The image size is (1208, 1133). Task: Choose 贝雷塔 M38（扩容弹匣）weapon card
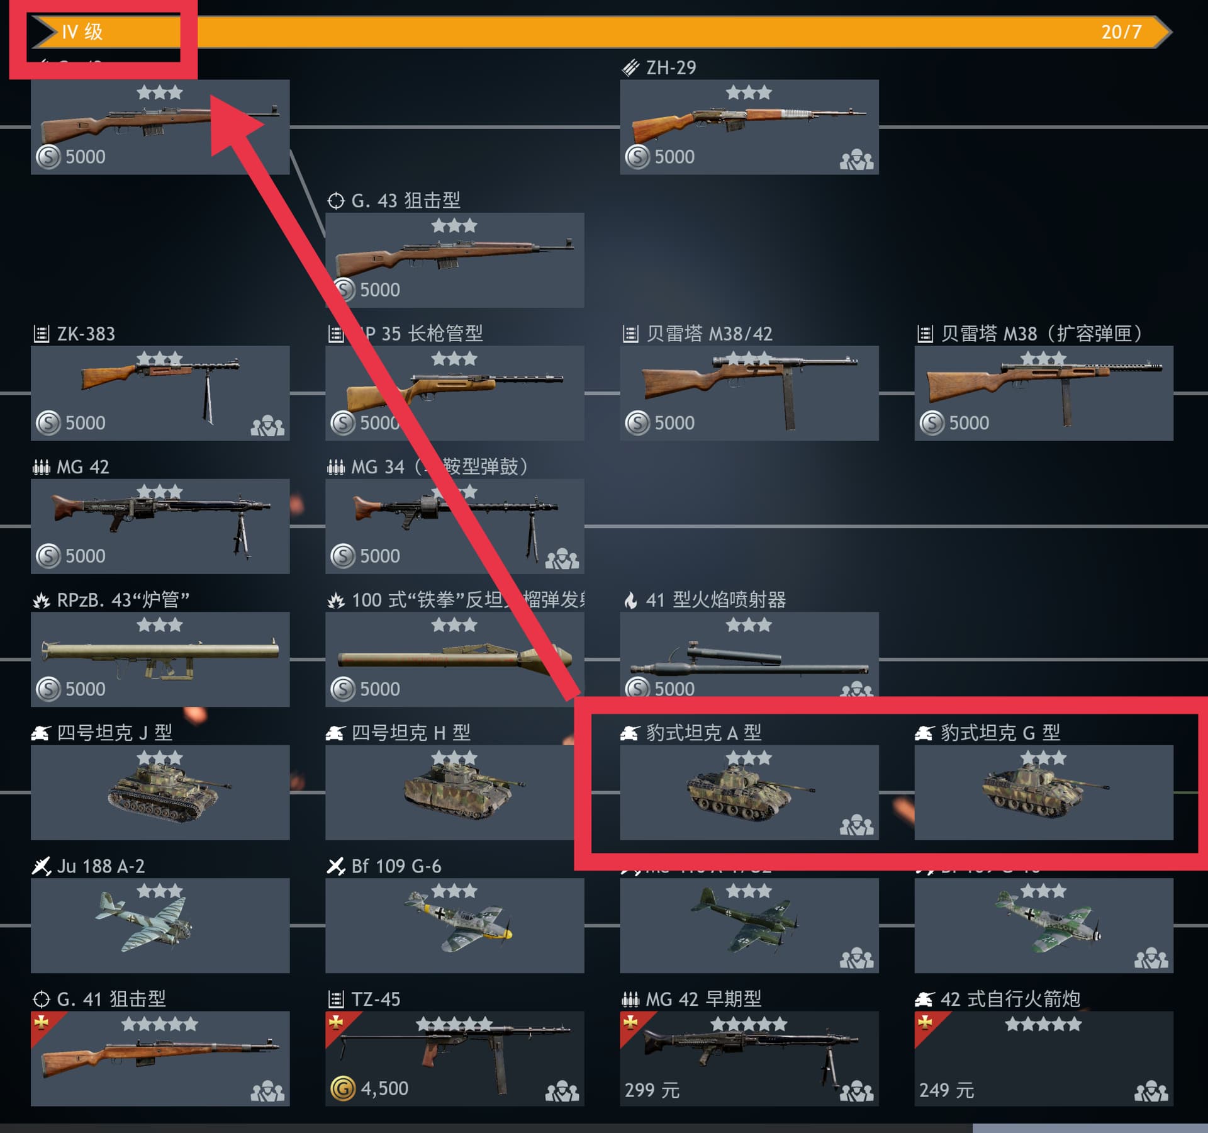(x=1043, y=393)
